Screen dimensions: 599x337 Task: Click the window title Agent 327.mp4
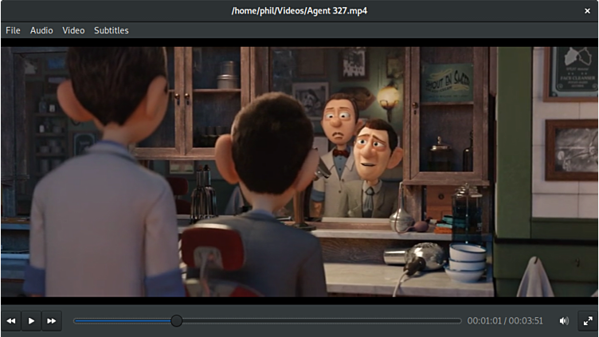299,10
